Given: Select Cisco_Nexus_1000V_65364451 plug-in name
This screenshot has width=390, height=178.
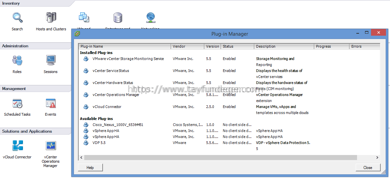Looking at the screenshot, I should (x=118, y=125).
